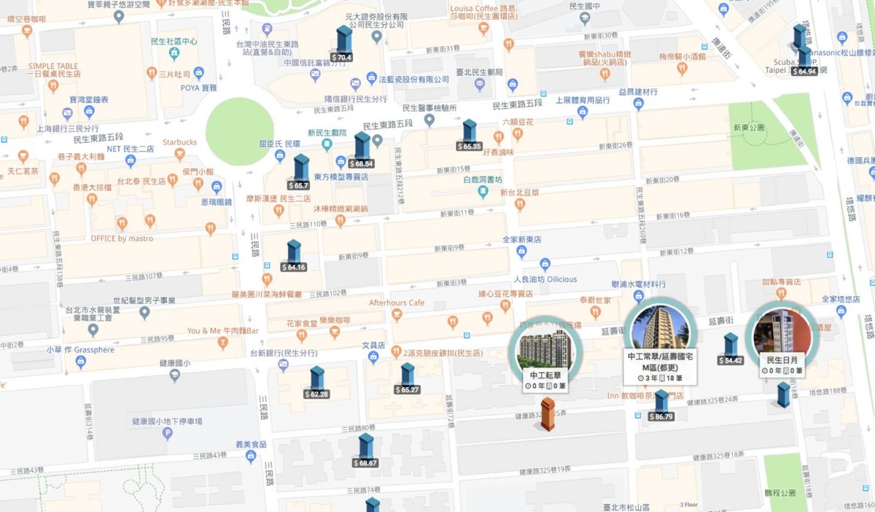Select the $62.28 building marker

[316, 382]
